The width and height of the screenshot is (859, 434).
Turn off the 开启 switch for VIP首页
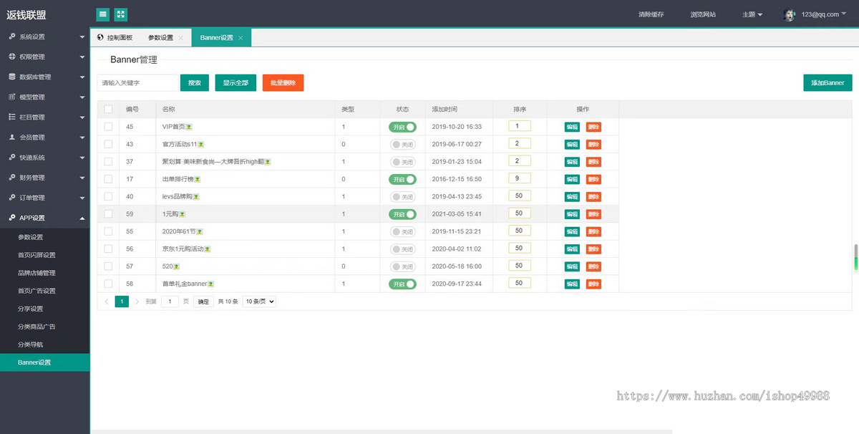(402, 127)
